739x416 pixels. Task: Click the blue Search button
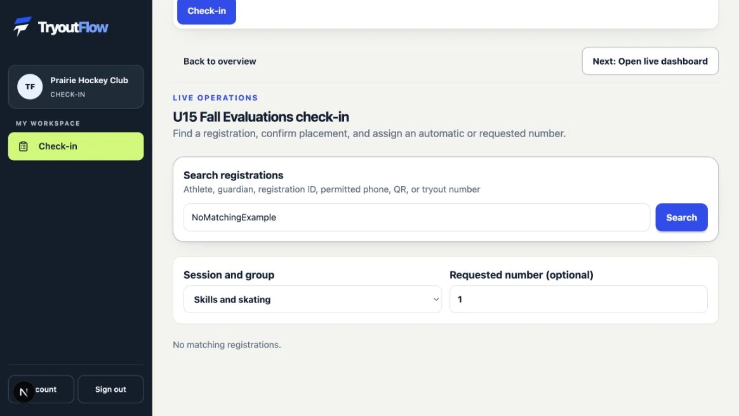681,217
